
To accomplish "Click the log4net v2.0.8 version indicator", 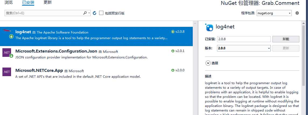I will click(x=178, y=32).
